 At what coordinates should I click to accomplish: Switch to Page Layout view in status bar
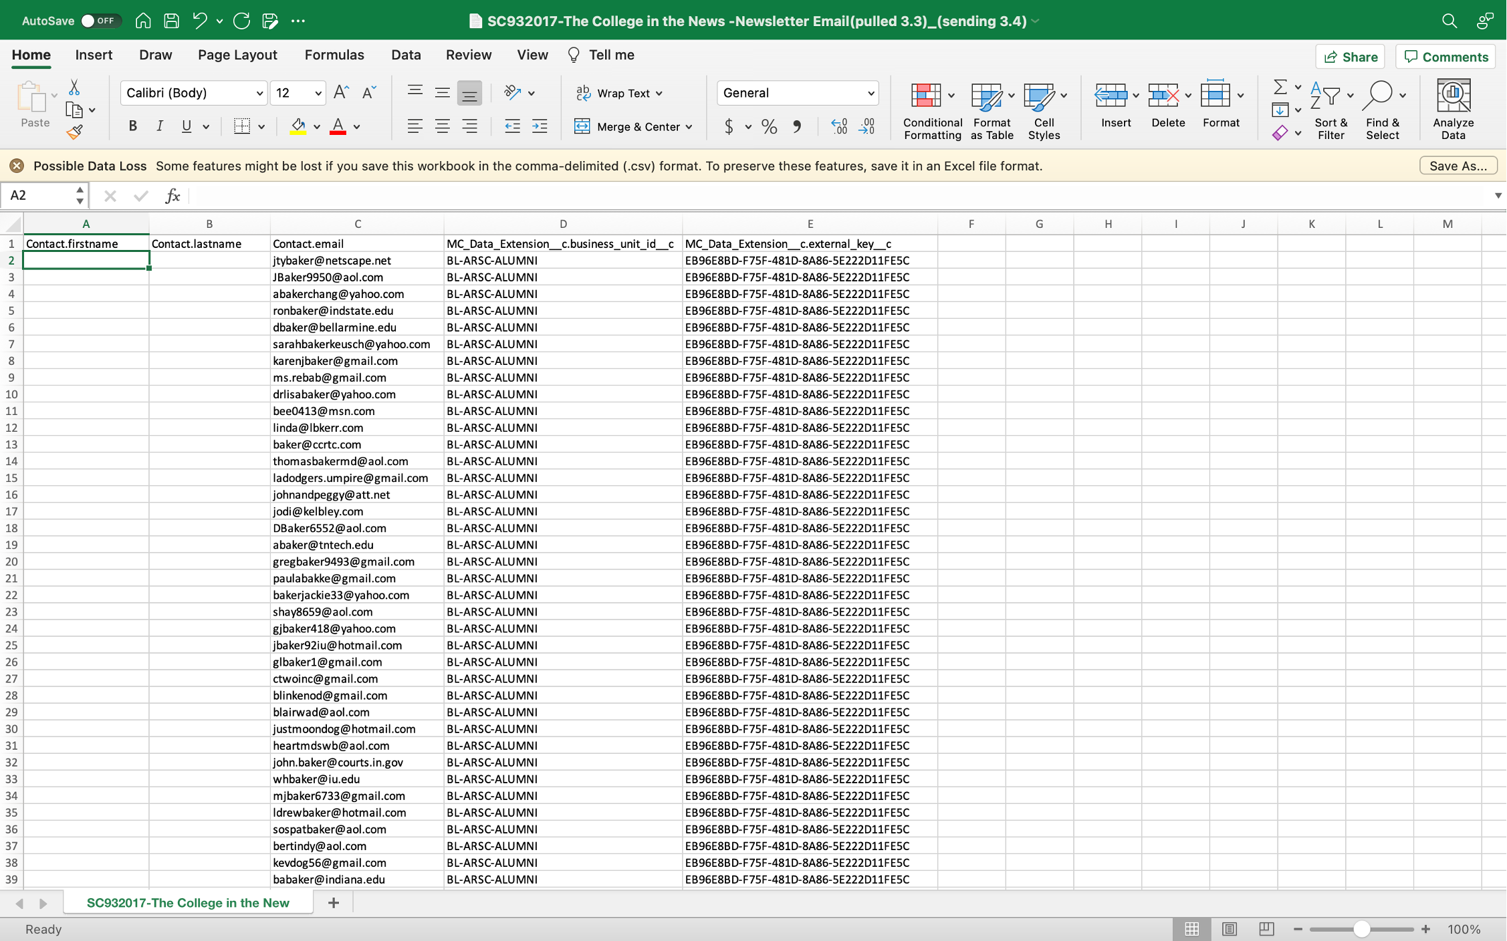[1229, 929]
